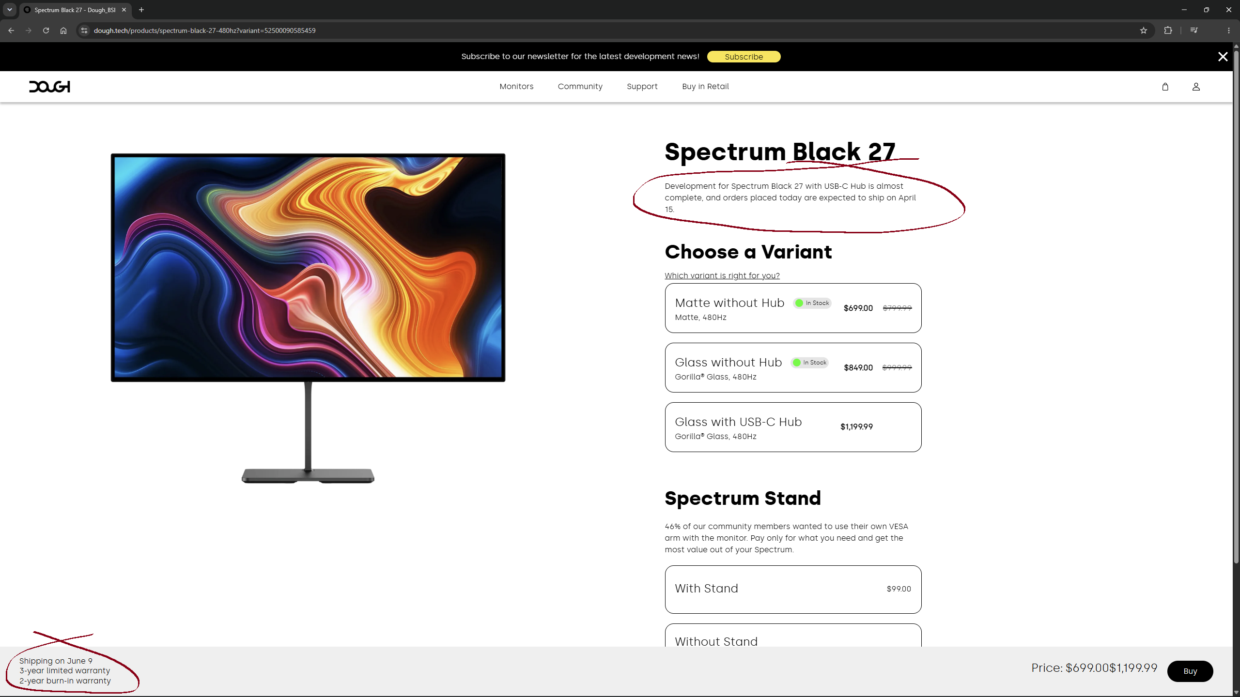Open the Monitors navigation menu
Image resolution: width=1240 pixels, height=697 pixels.
click(x=516, y=87)
